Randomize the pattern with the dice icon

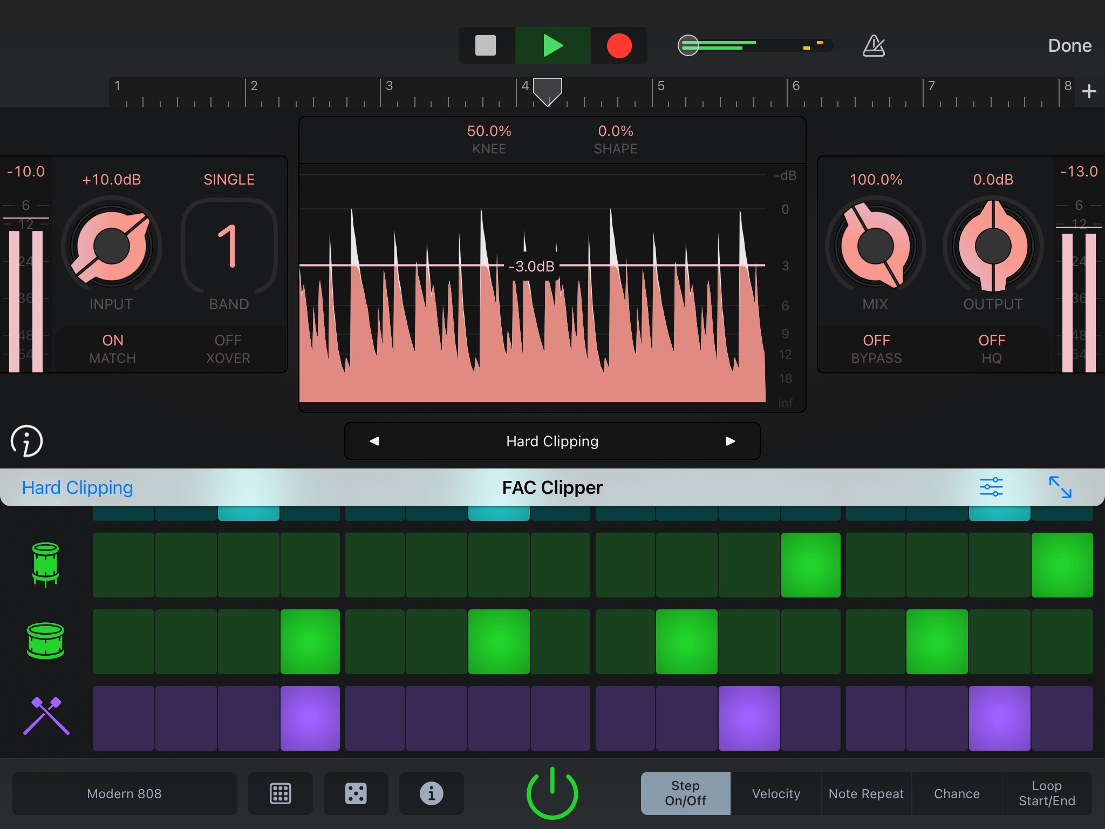356,793
